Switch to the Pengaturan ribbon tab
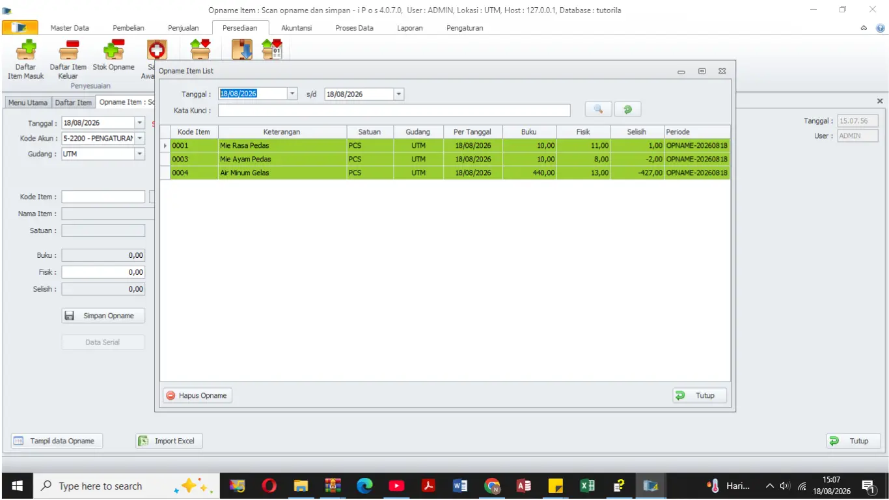 pyautogui.click(x=465, y=28)
